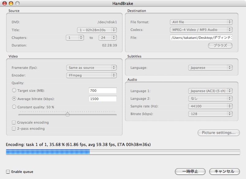Click the Encoding status text line
The height and width of the screenshot is (179, 246).
point(78,144)
